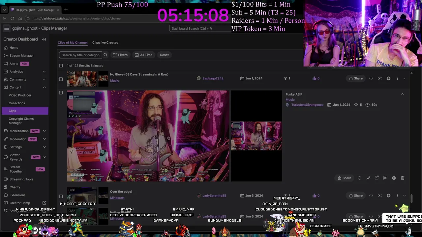Focus the search by title or category field
The height and width of the screenshot is (237, 422).
pyautogui.click(x=80, y=55)
